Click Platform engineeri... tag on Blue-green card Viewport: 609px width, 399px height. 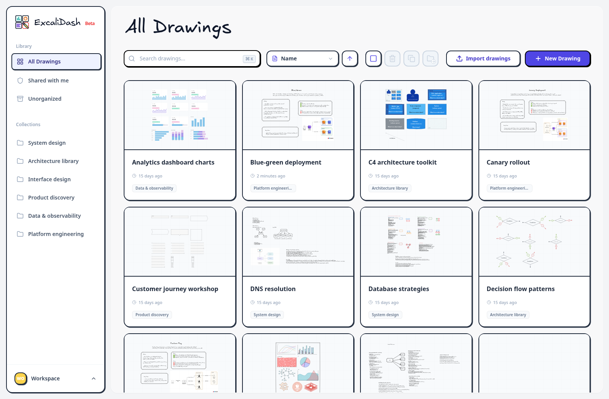[x=273, y=188]
